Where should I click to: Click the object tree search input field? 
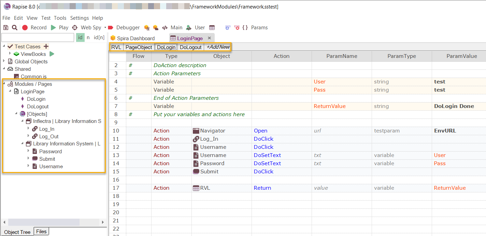point(38,37)
